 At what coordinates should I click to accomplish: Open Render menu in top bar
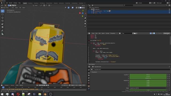click(x=11, y=3)
